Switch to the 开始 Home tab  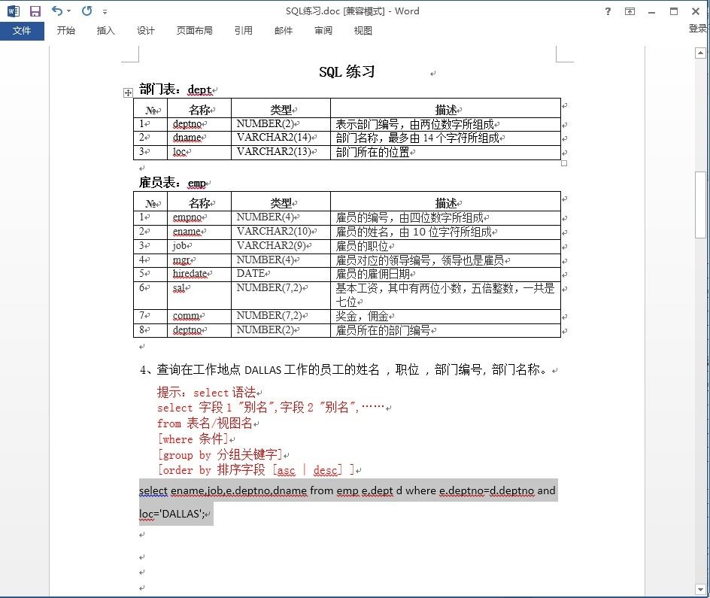[65, 31]
